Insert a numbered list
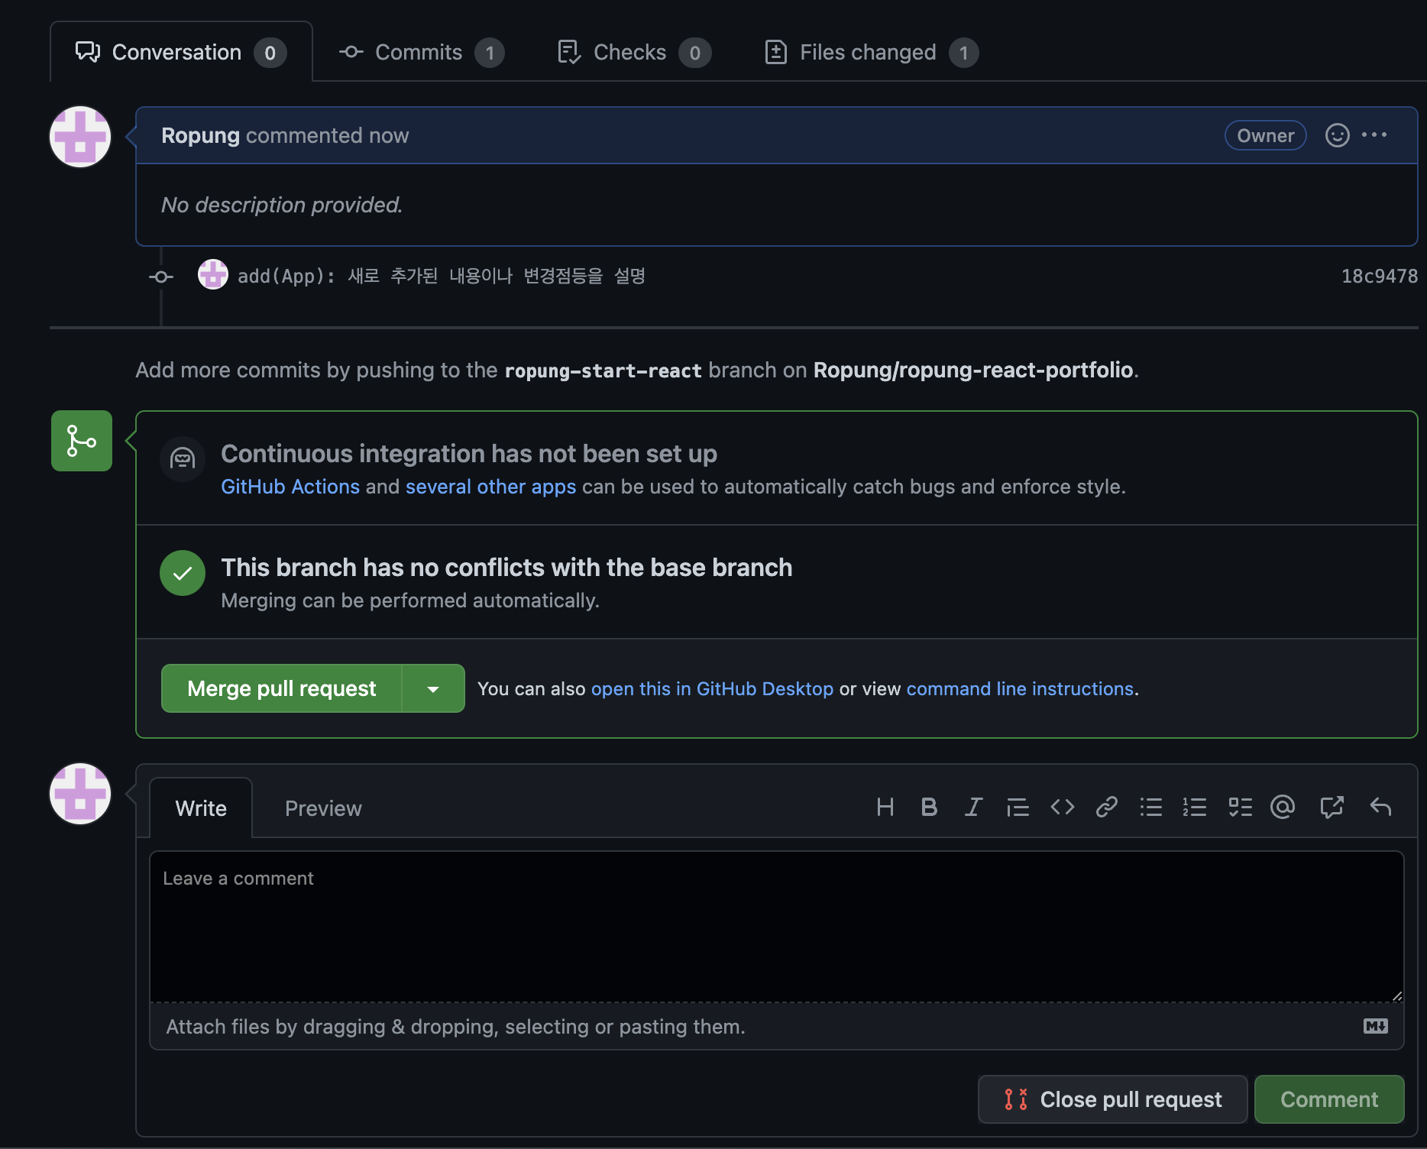Viewport: 1427px width, 1149px height. 1195,807
